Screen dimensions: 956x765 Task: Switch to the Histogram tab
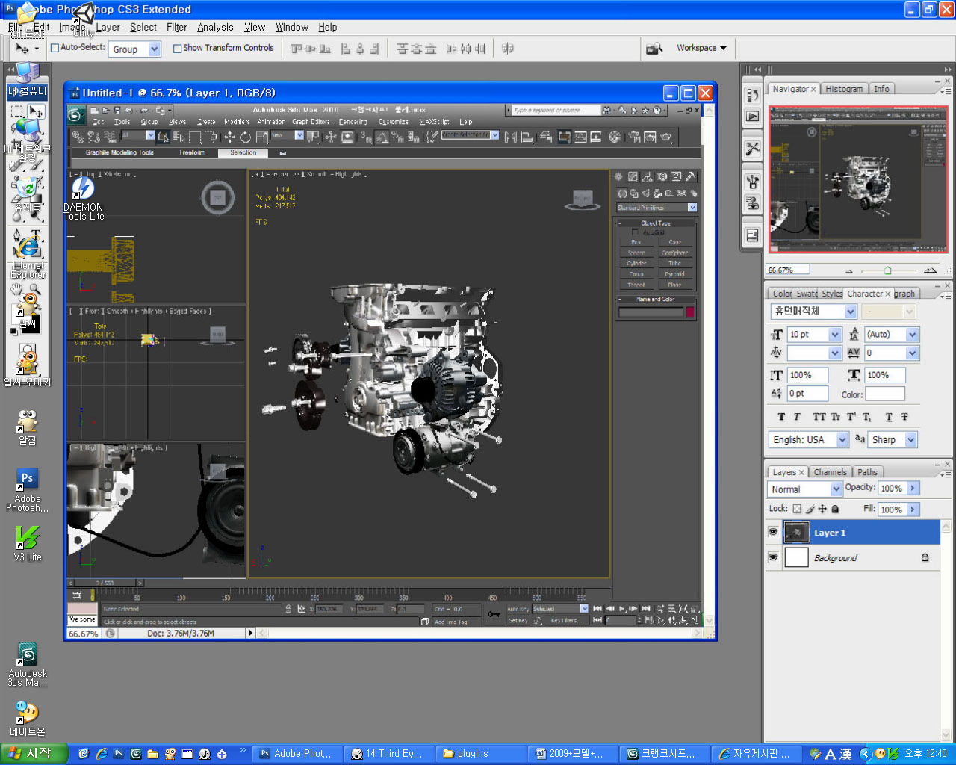(x=844, y=89)
